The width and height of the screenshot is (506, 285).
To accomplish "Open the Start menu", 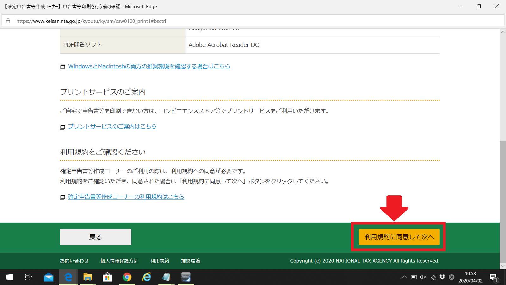I will (9, 277).
